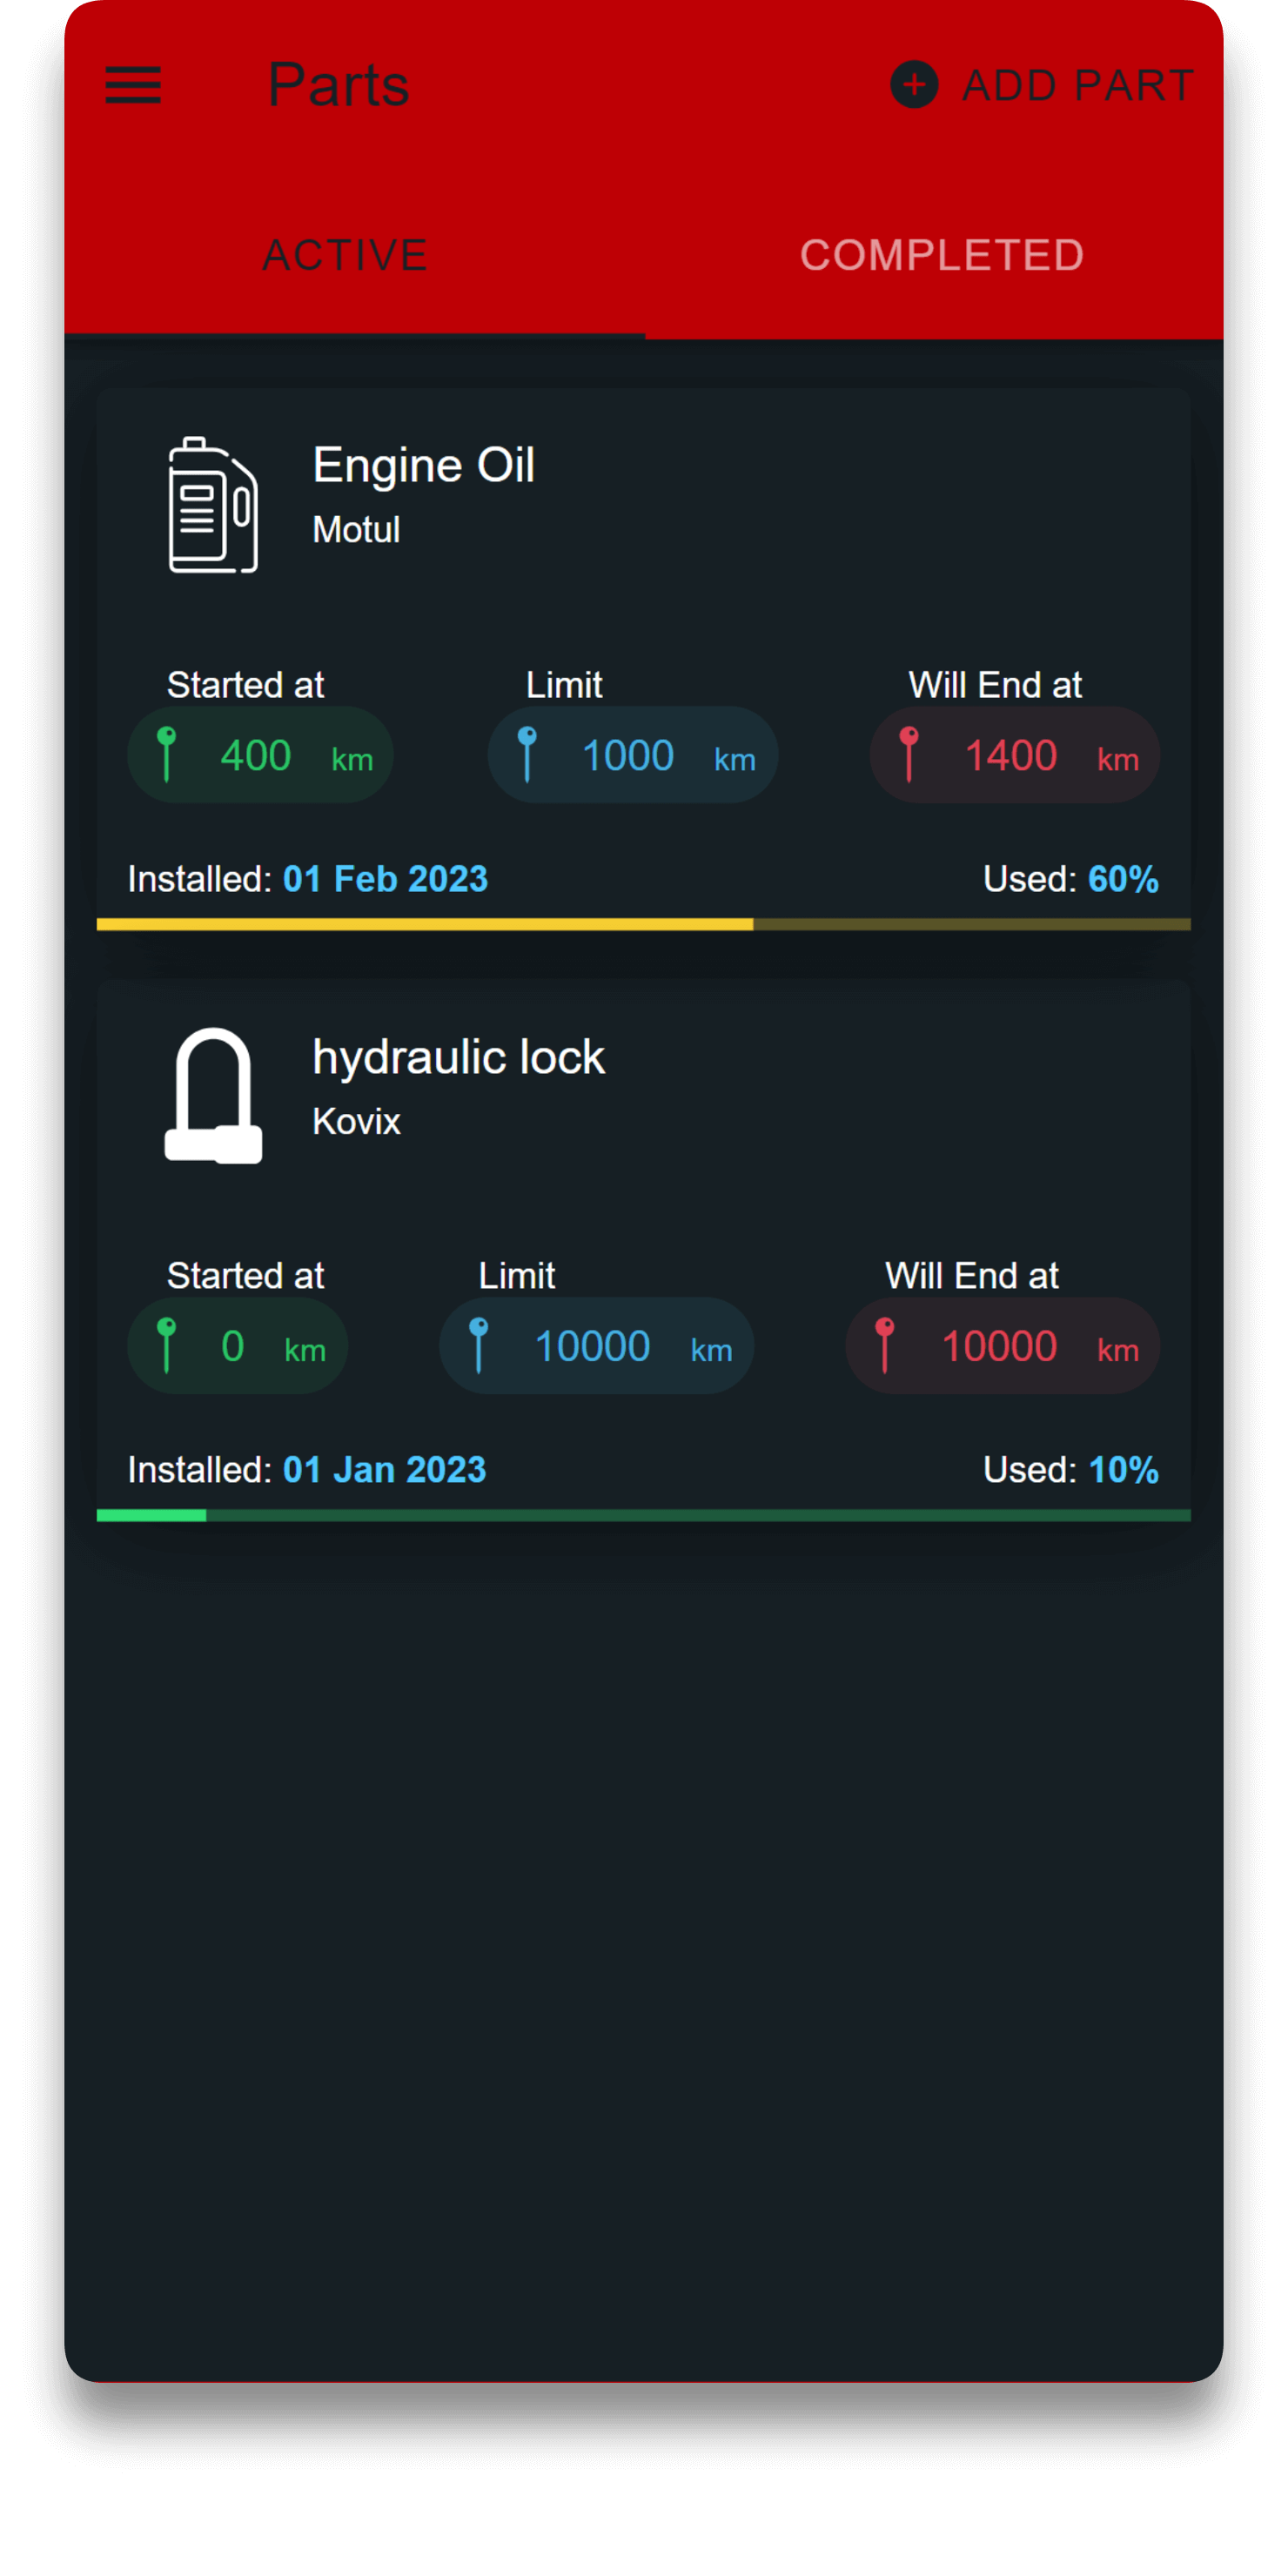Viewport: 1288px width, 2576px height.
Task: Click the Will End at 1400 km badge
Action: point(1014,755)
